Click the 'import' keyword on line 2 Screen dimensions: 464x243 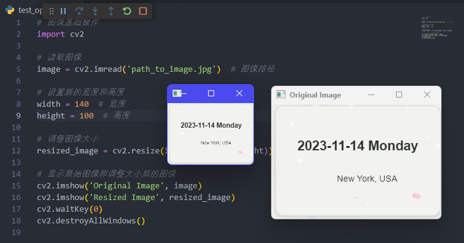coord(51,34)
